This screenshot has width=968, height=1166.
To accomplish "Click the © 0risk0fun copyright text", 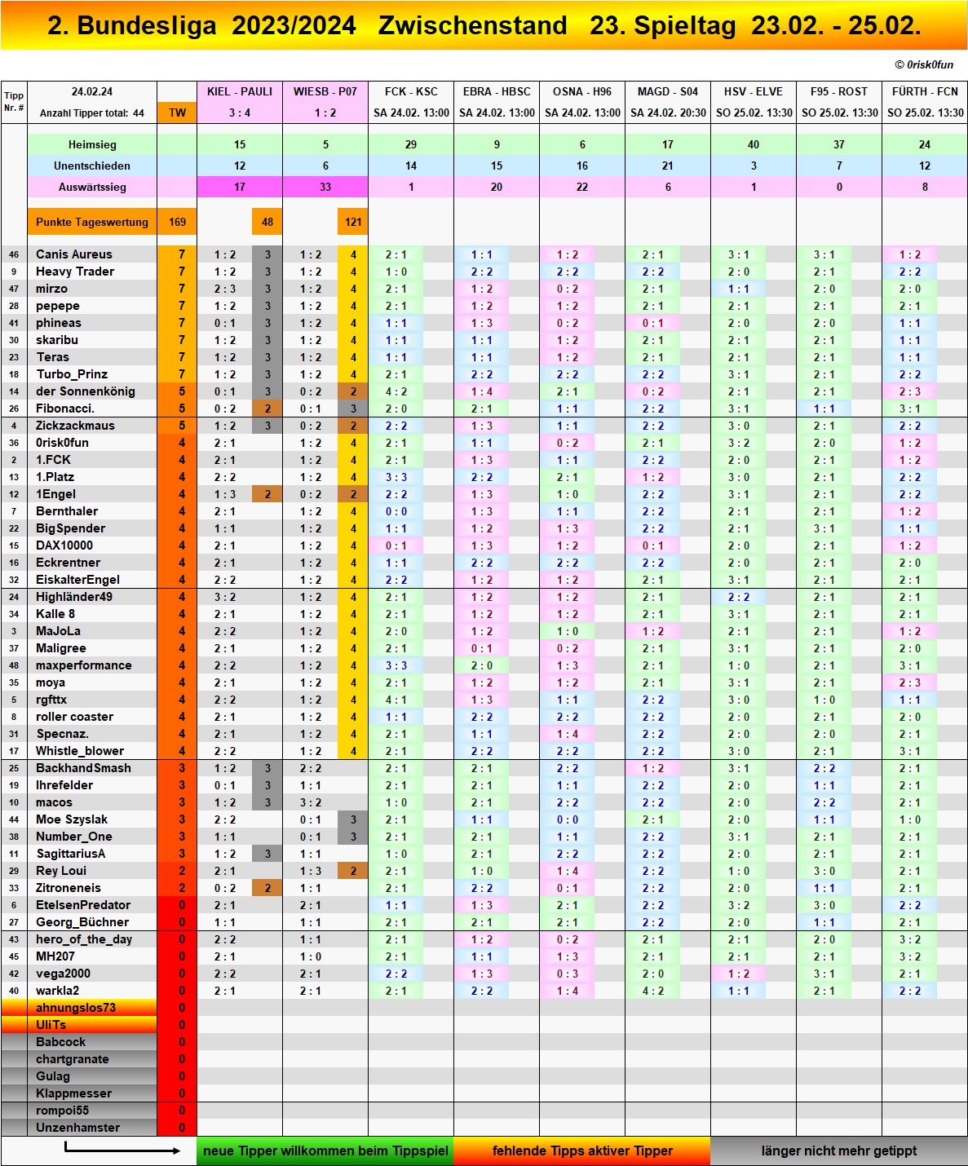I will tap(924, 64).
